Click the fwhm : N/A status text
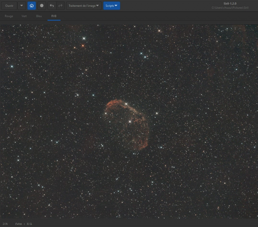Screen dimensions: 258x227 point(24,224)
